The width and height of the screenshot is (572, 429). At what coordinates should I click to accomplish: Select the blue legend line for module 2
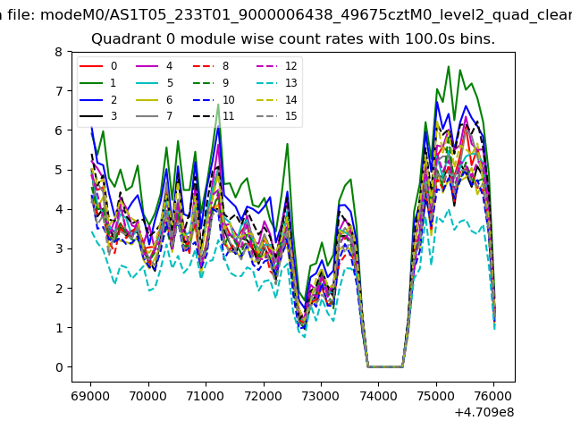[x=91, y=99]
